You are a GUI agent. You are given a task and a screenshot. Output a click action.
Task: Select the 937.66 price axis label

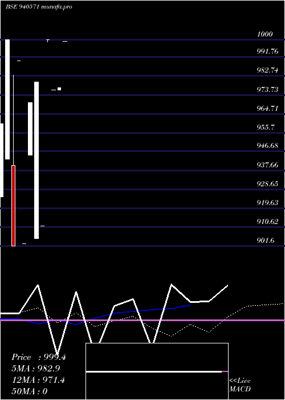tap(267, 165)
